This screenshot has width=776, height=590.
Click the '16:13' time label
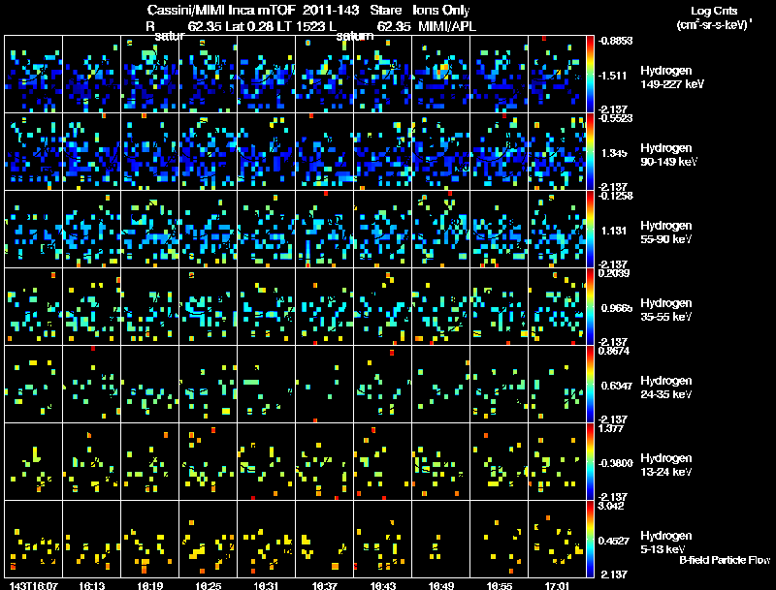(92, 585)
